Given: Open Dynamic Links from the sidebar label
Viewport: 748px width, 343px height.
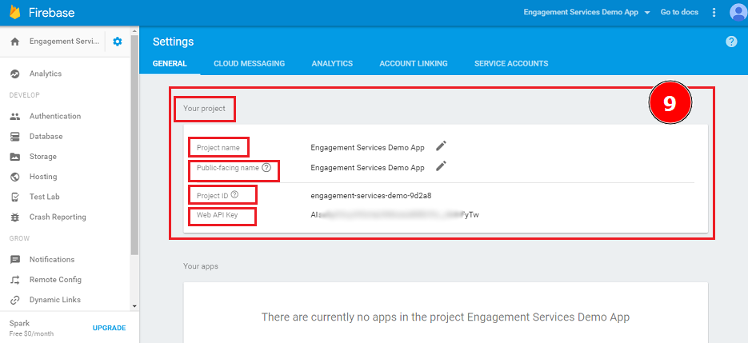Looking at the screenshot, I should 55,300.
